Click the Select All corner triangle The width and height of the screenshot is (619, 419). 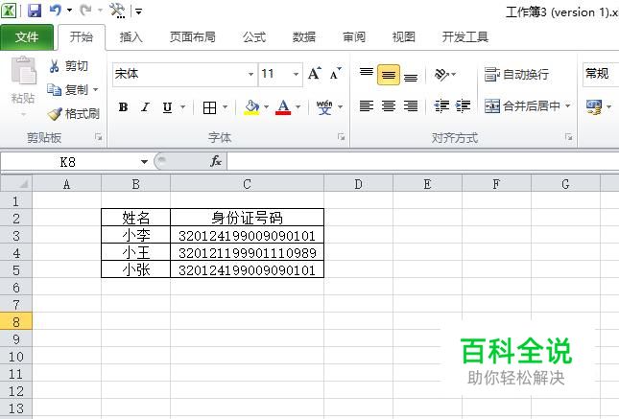tap(16, 183)
